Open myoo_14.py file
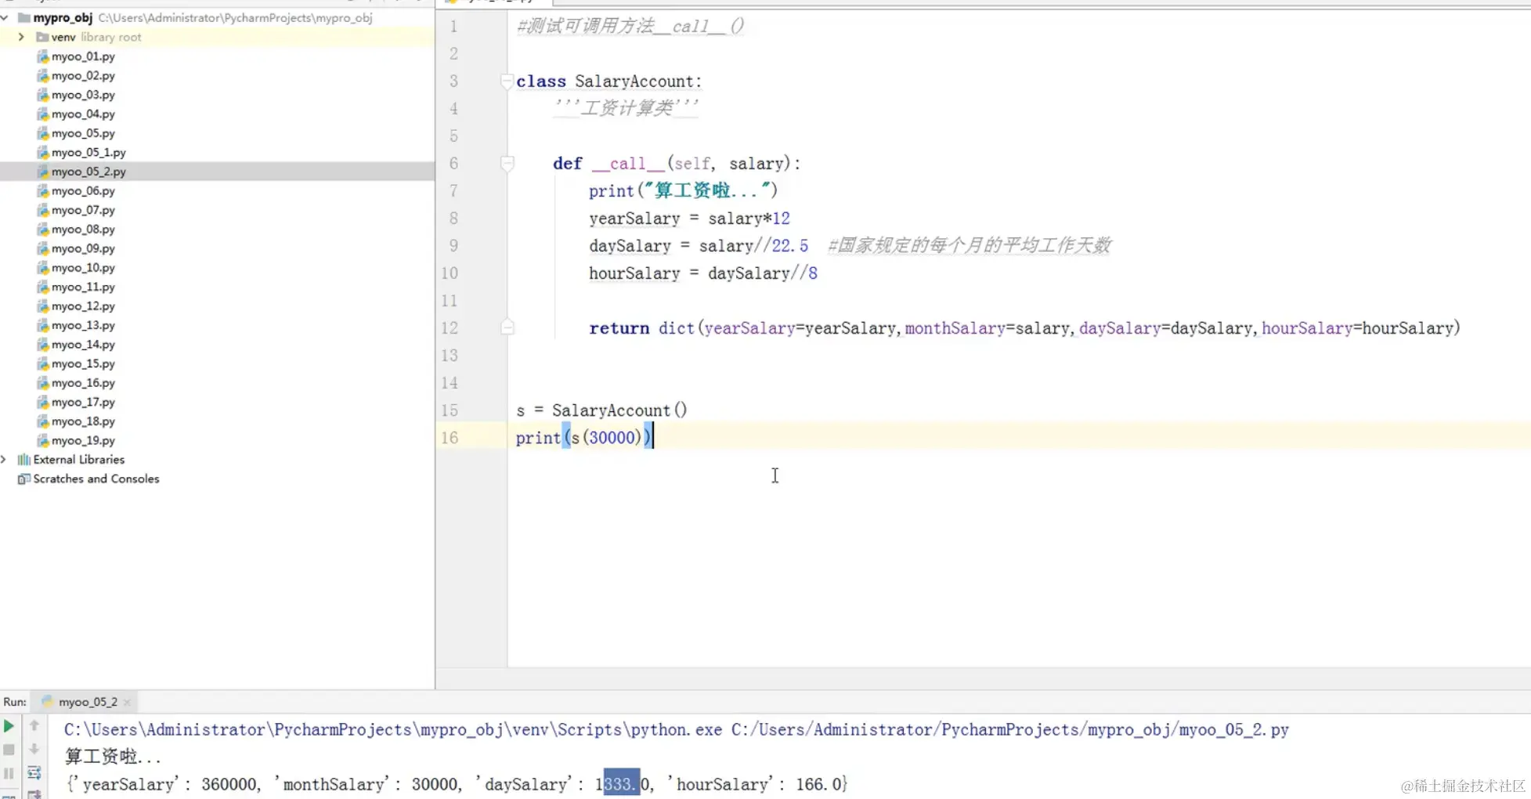This screenshot has height=799, width=1531. 83,345
